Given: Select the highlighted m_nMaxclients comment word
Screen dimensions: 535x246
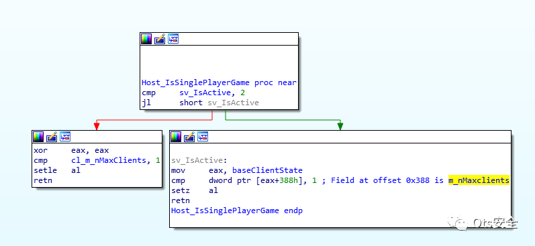Looking at the screenshot, I should [479, 180].
